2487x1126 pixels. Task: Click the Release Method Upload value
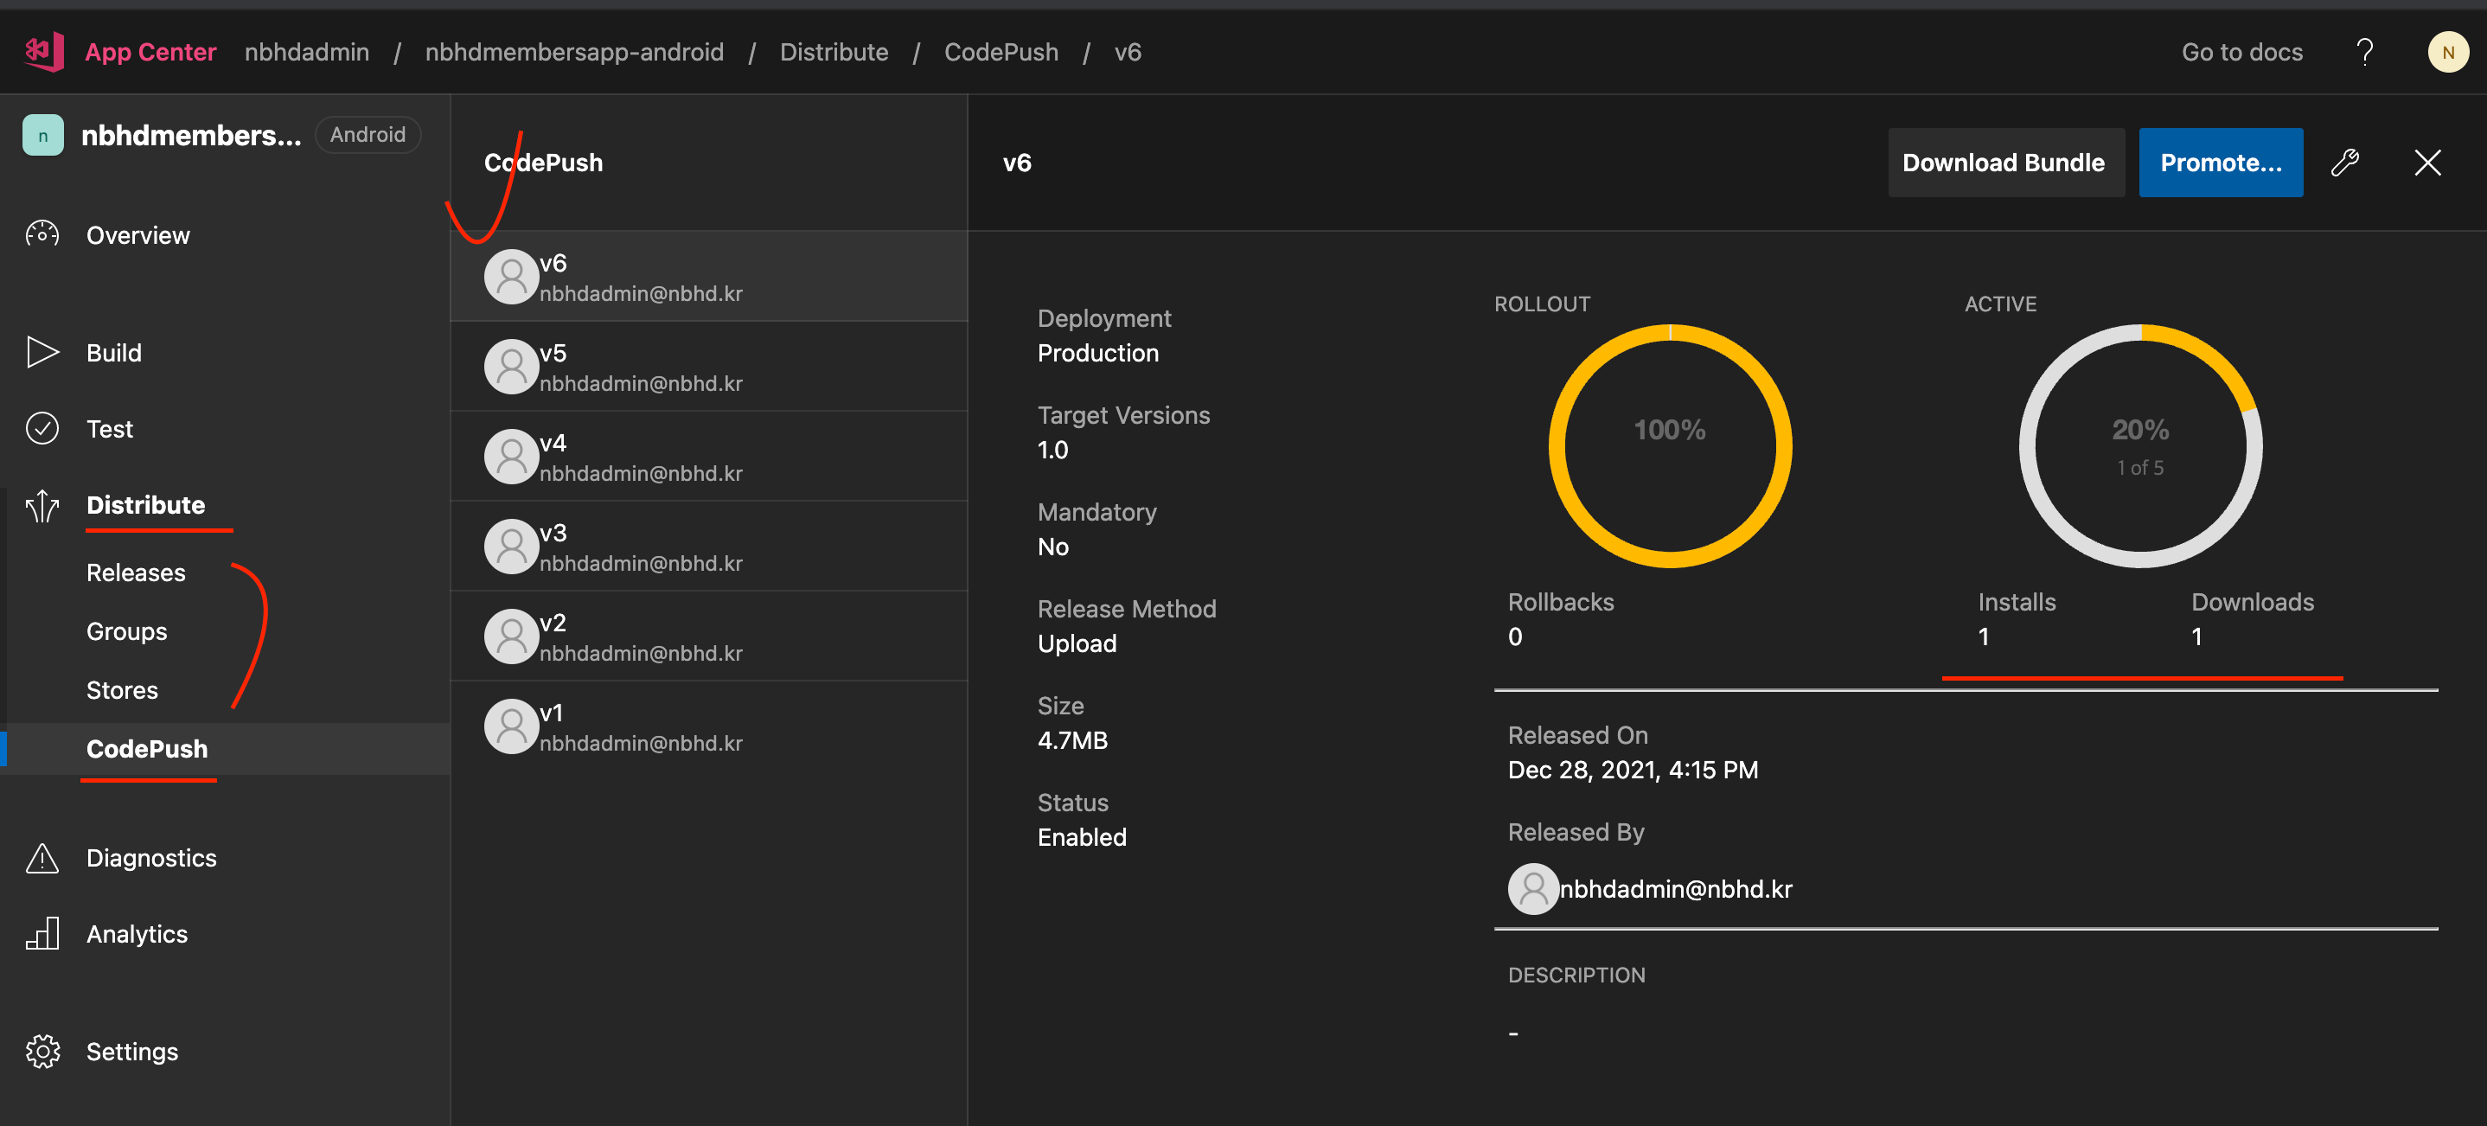1077,643
